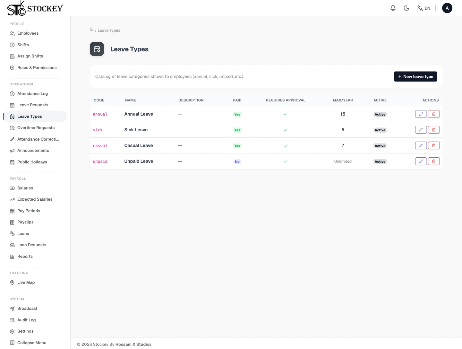
Task: Edit the Unpaid Leave type
Action: tap(421, 161)
